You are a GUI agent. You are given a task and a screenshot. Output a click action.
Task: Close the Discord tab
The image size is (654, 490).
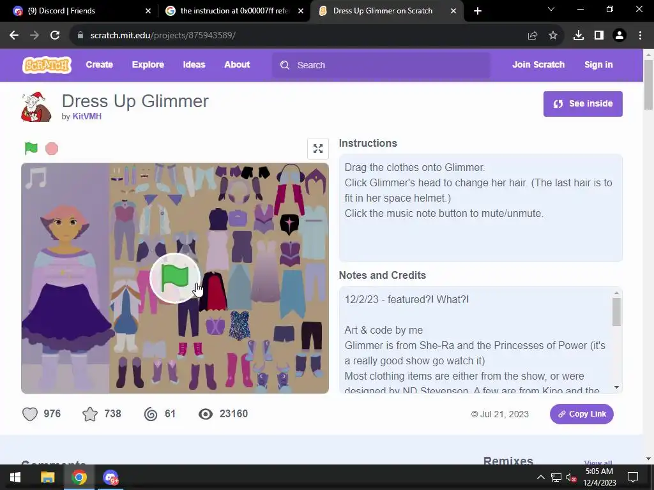(148, 11)
